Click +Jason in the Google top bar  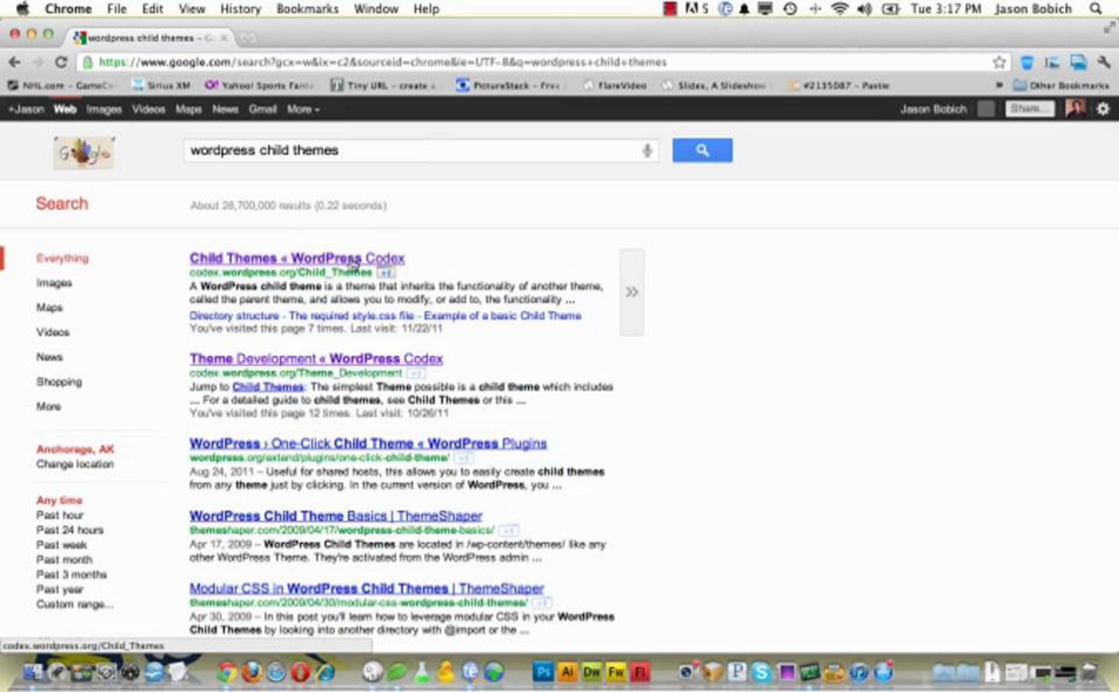tap(26, 110)
